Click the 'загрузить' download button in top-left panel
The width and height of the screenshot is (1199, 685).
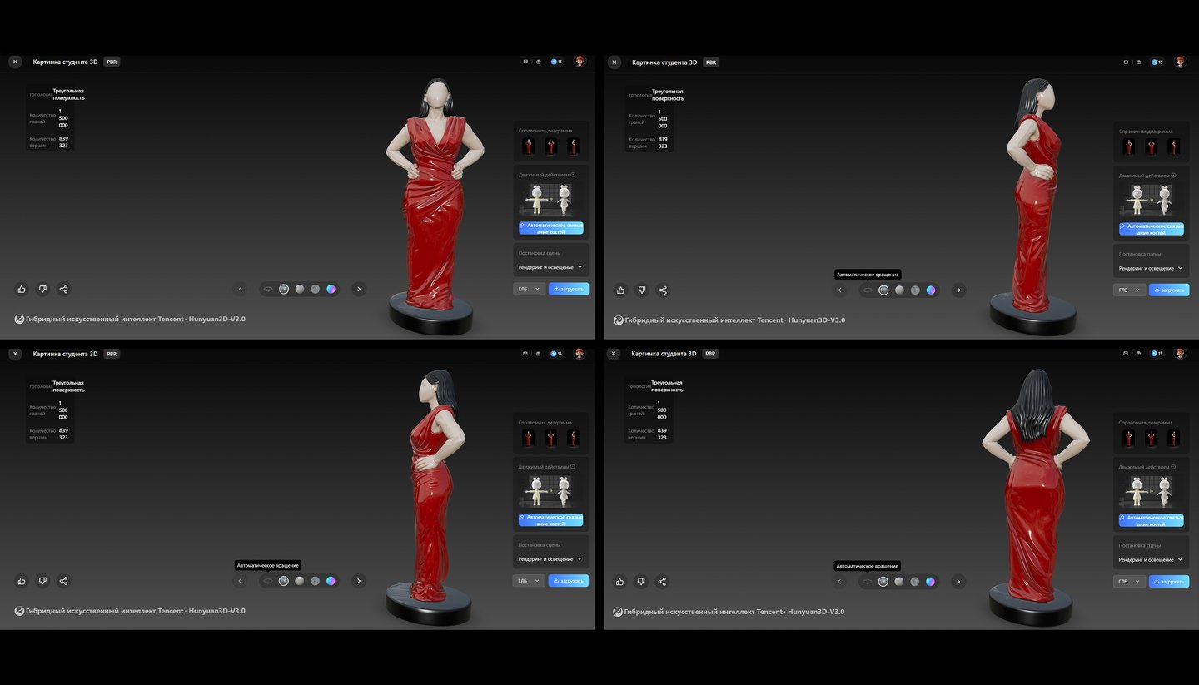pyautogui.click(x=569, y=289)
